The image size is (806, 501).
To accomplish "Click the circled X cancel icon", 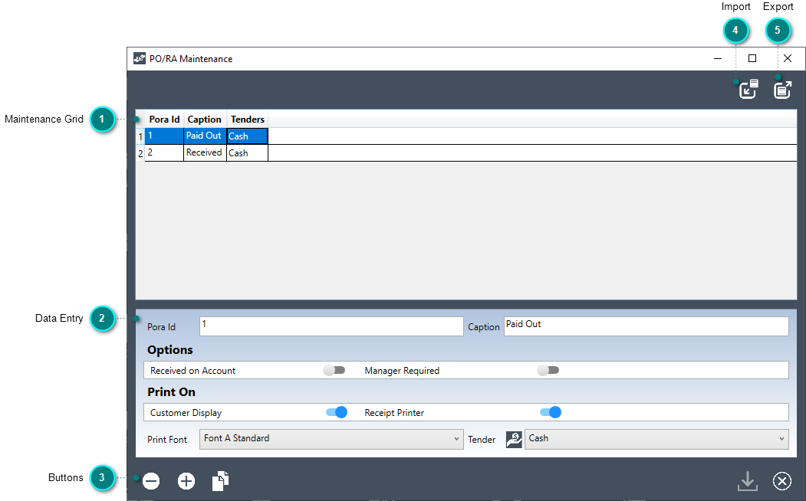I will [781, 481].
